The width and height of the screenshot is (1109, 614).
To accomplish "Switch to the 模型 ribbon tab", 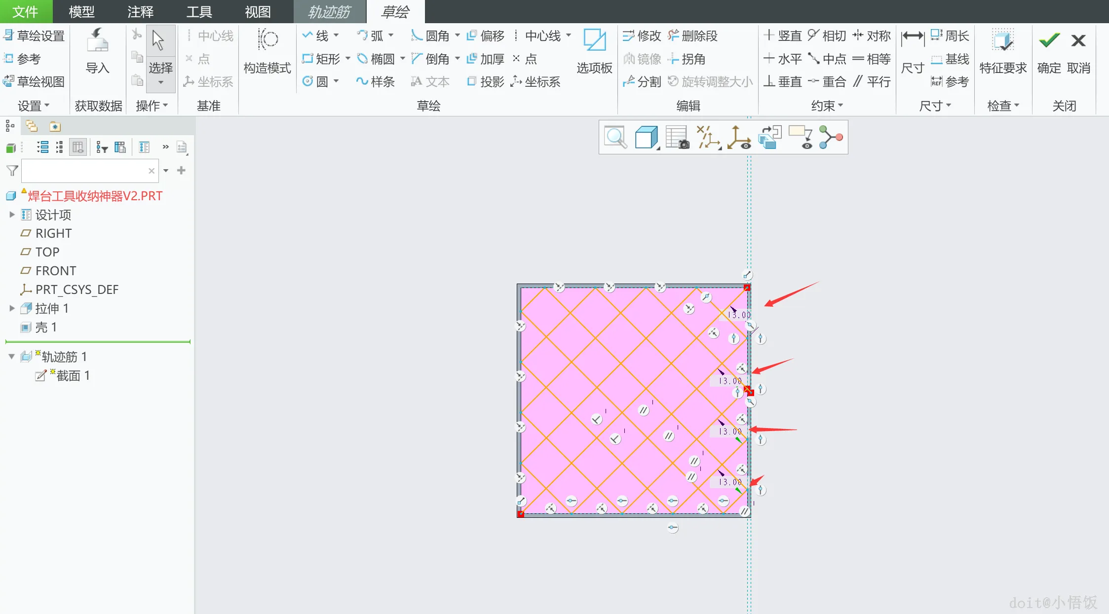I will (81, 11).
